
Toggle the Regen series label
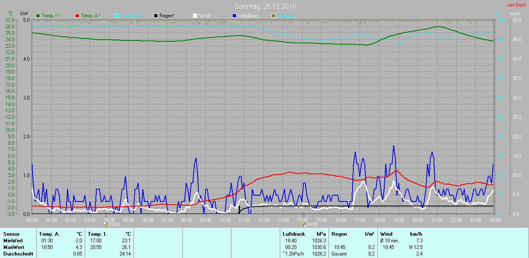tap(167, 16)
